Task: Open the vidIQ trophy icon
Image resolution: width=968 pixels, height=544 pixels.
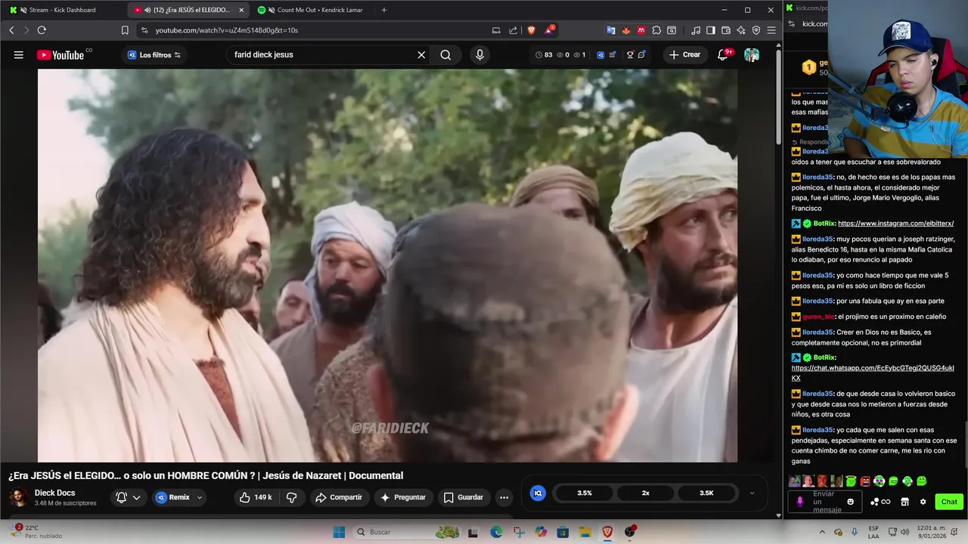Action: (629, 54)
